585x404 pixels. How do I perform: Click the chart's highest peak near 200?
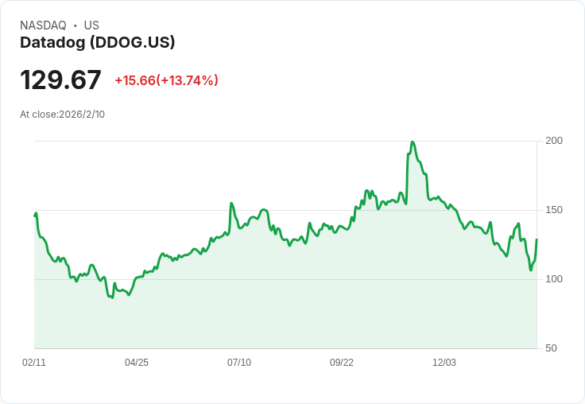click(413, 142)
